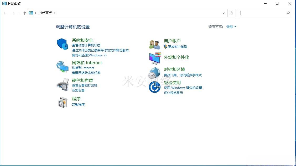Expand the chevron before 控制面板 breadcrumb
Viewport: 296px width, 166px height.
[36, 13]
